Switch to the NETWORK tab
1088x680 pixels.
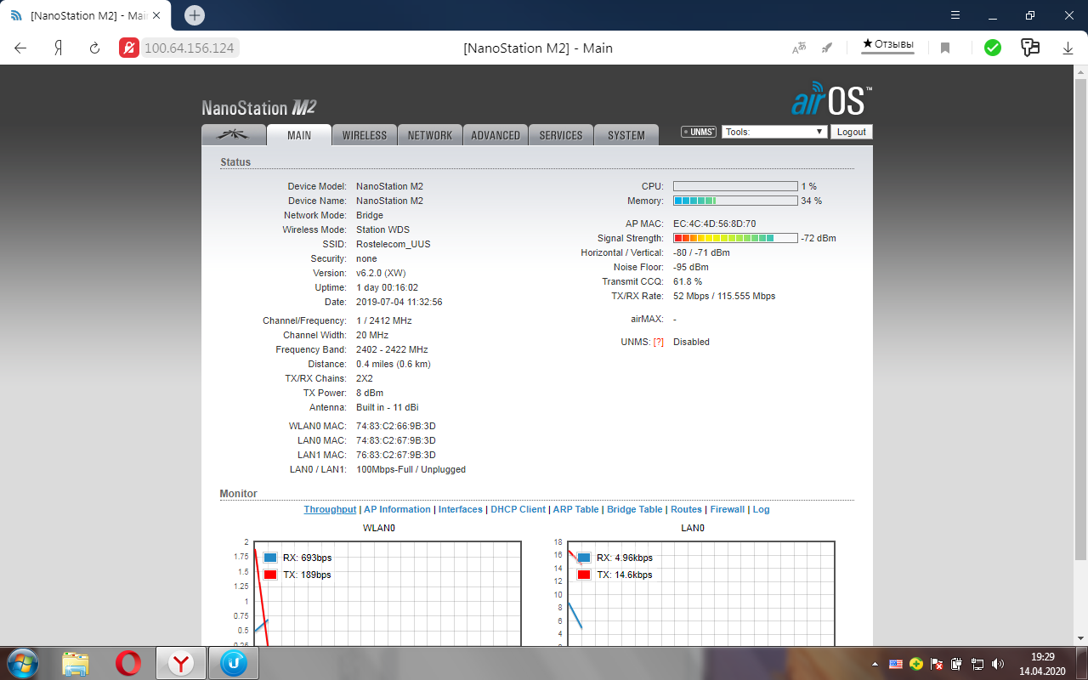click(430, 135)
